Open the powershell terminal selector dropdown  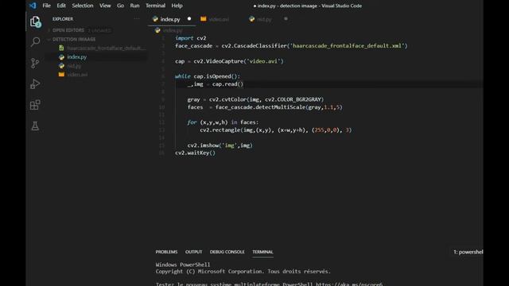[468, 252]
